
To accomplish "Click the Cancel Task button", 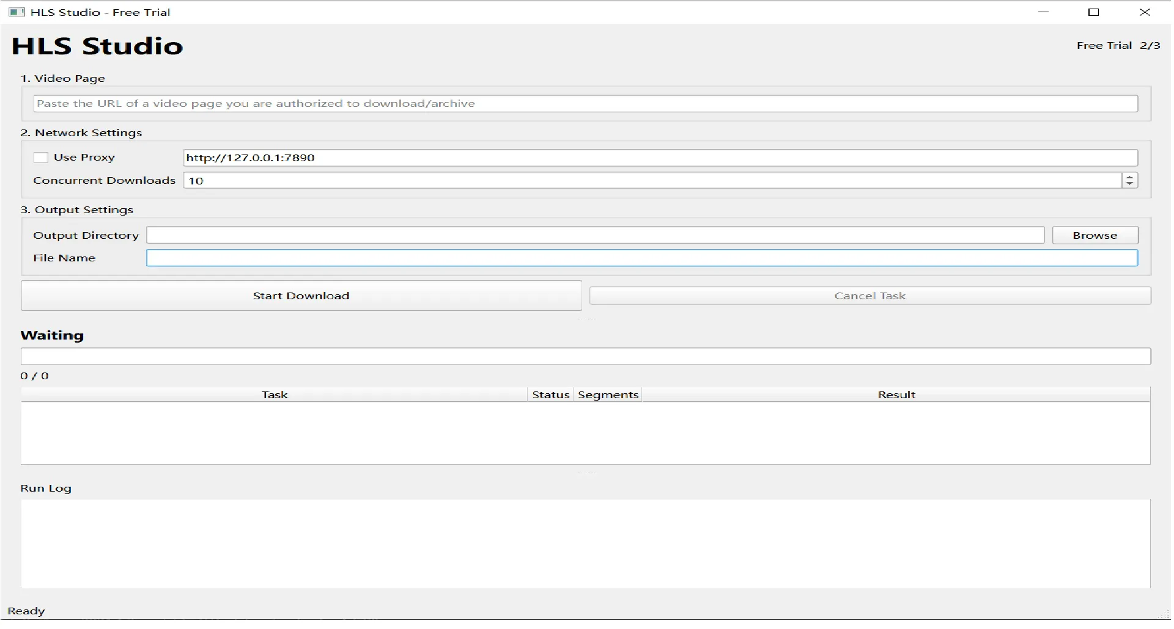I will coord(870,296).
